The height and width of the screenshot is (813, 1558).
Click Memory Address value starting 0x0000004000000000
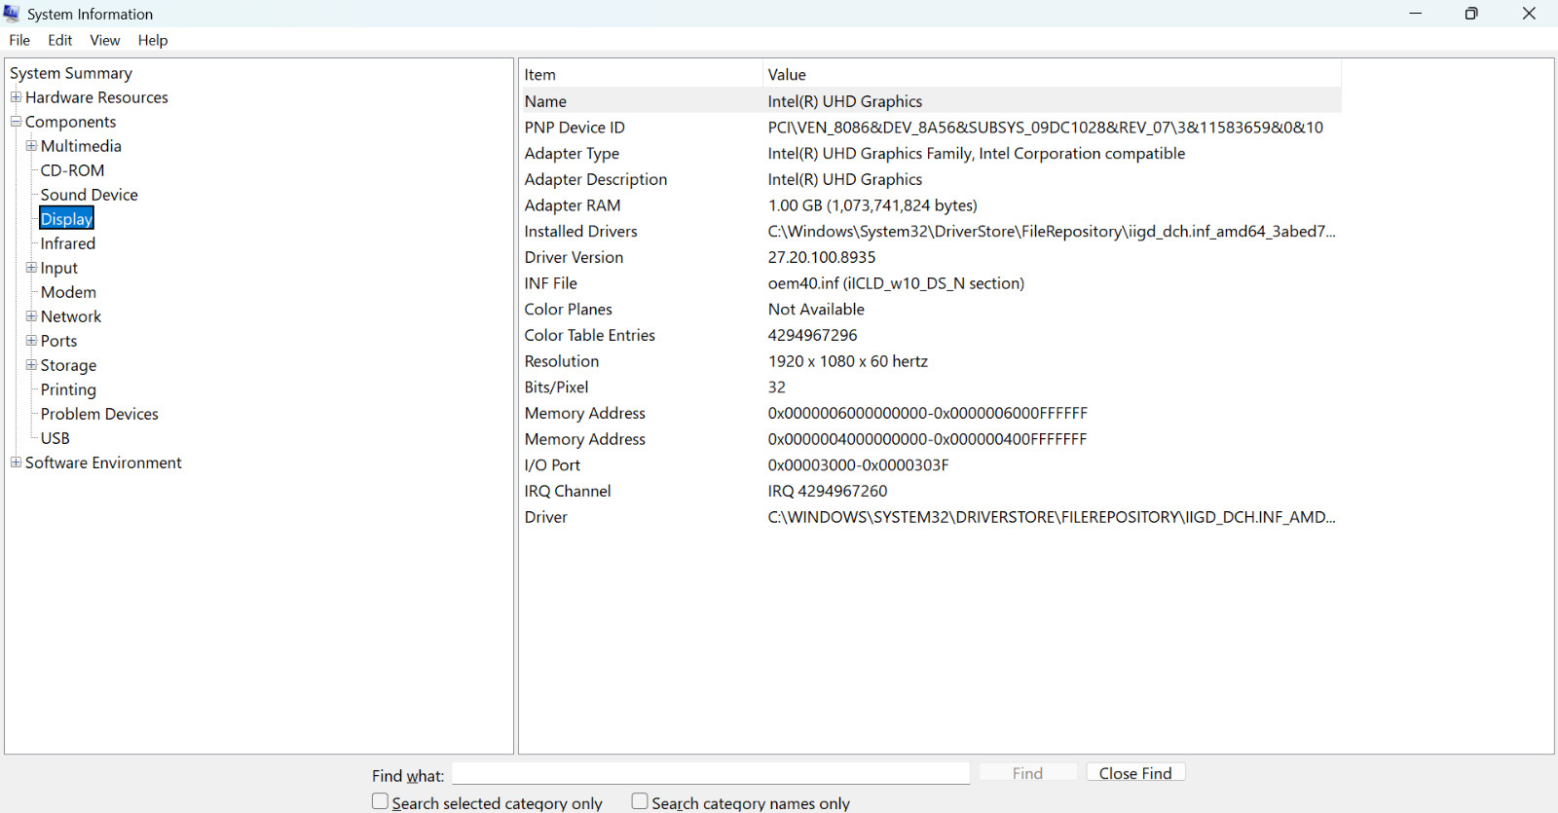pos(927,439)
